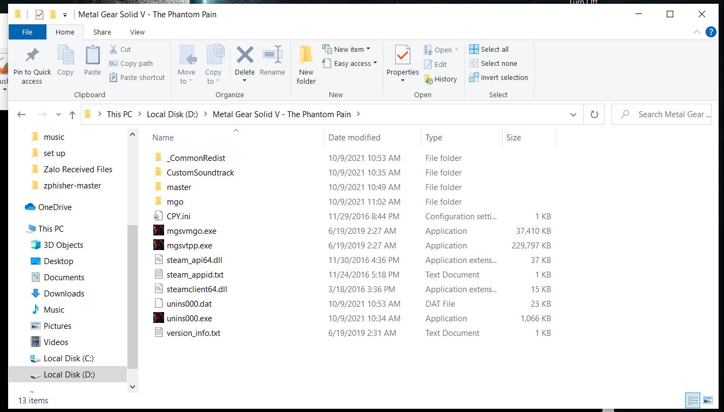This screenshot has height=412, width=724.
Task: Click the Paste clipboard icon
Action: (x=92, y=56)
